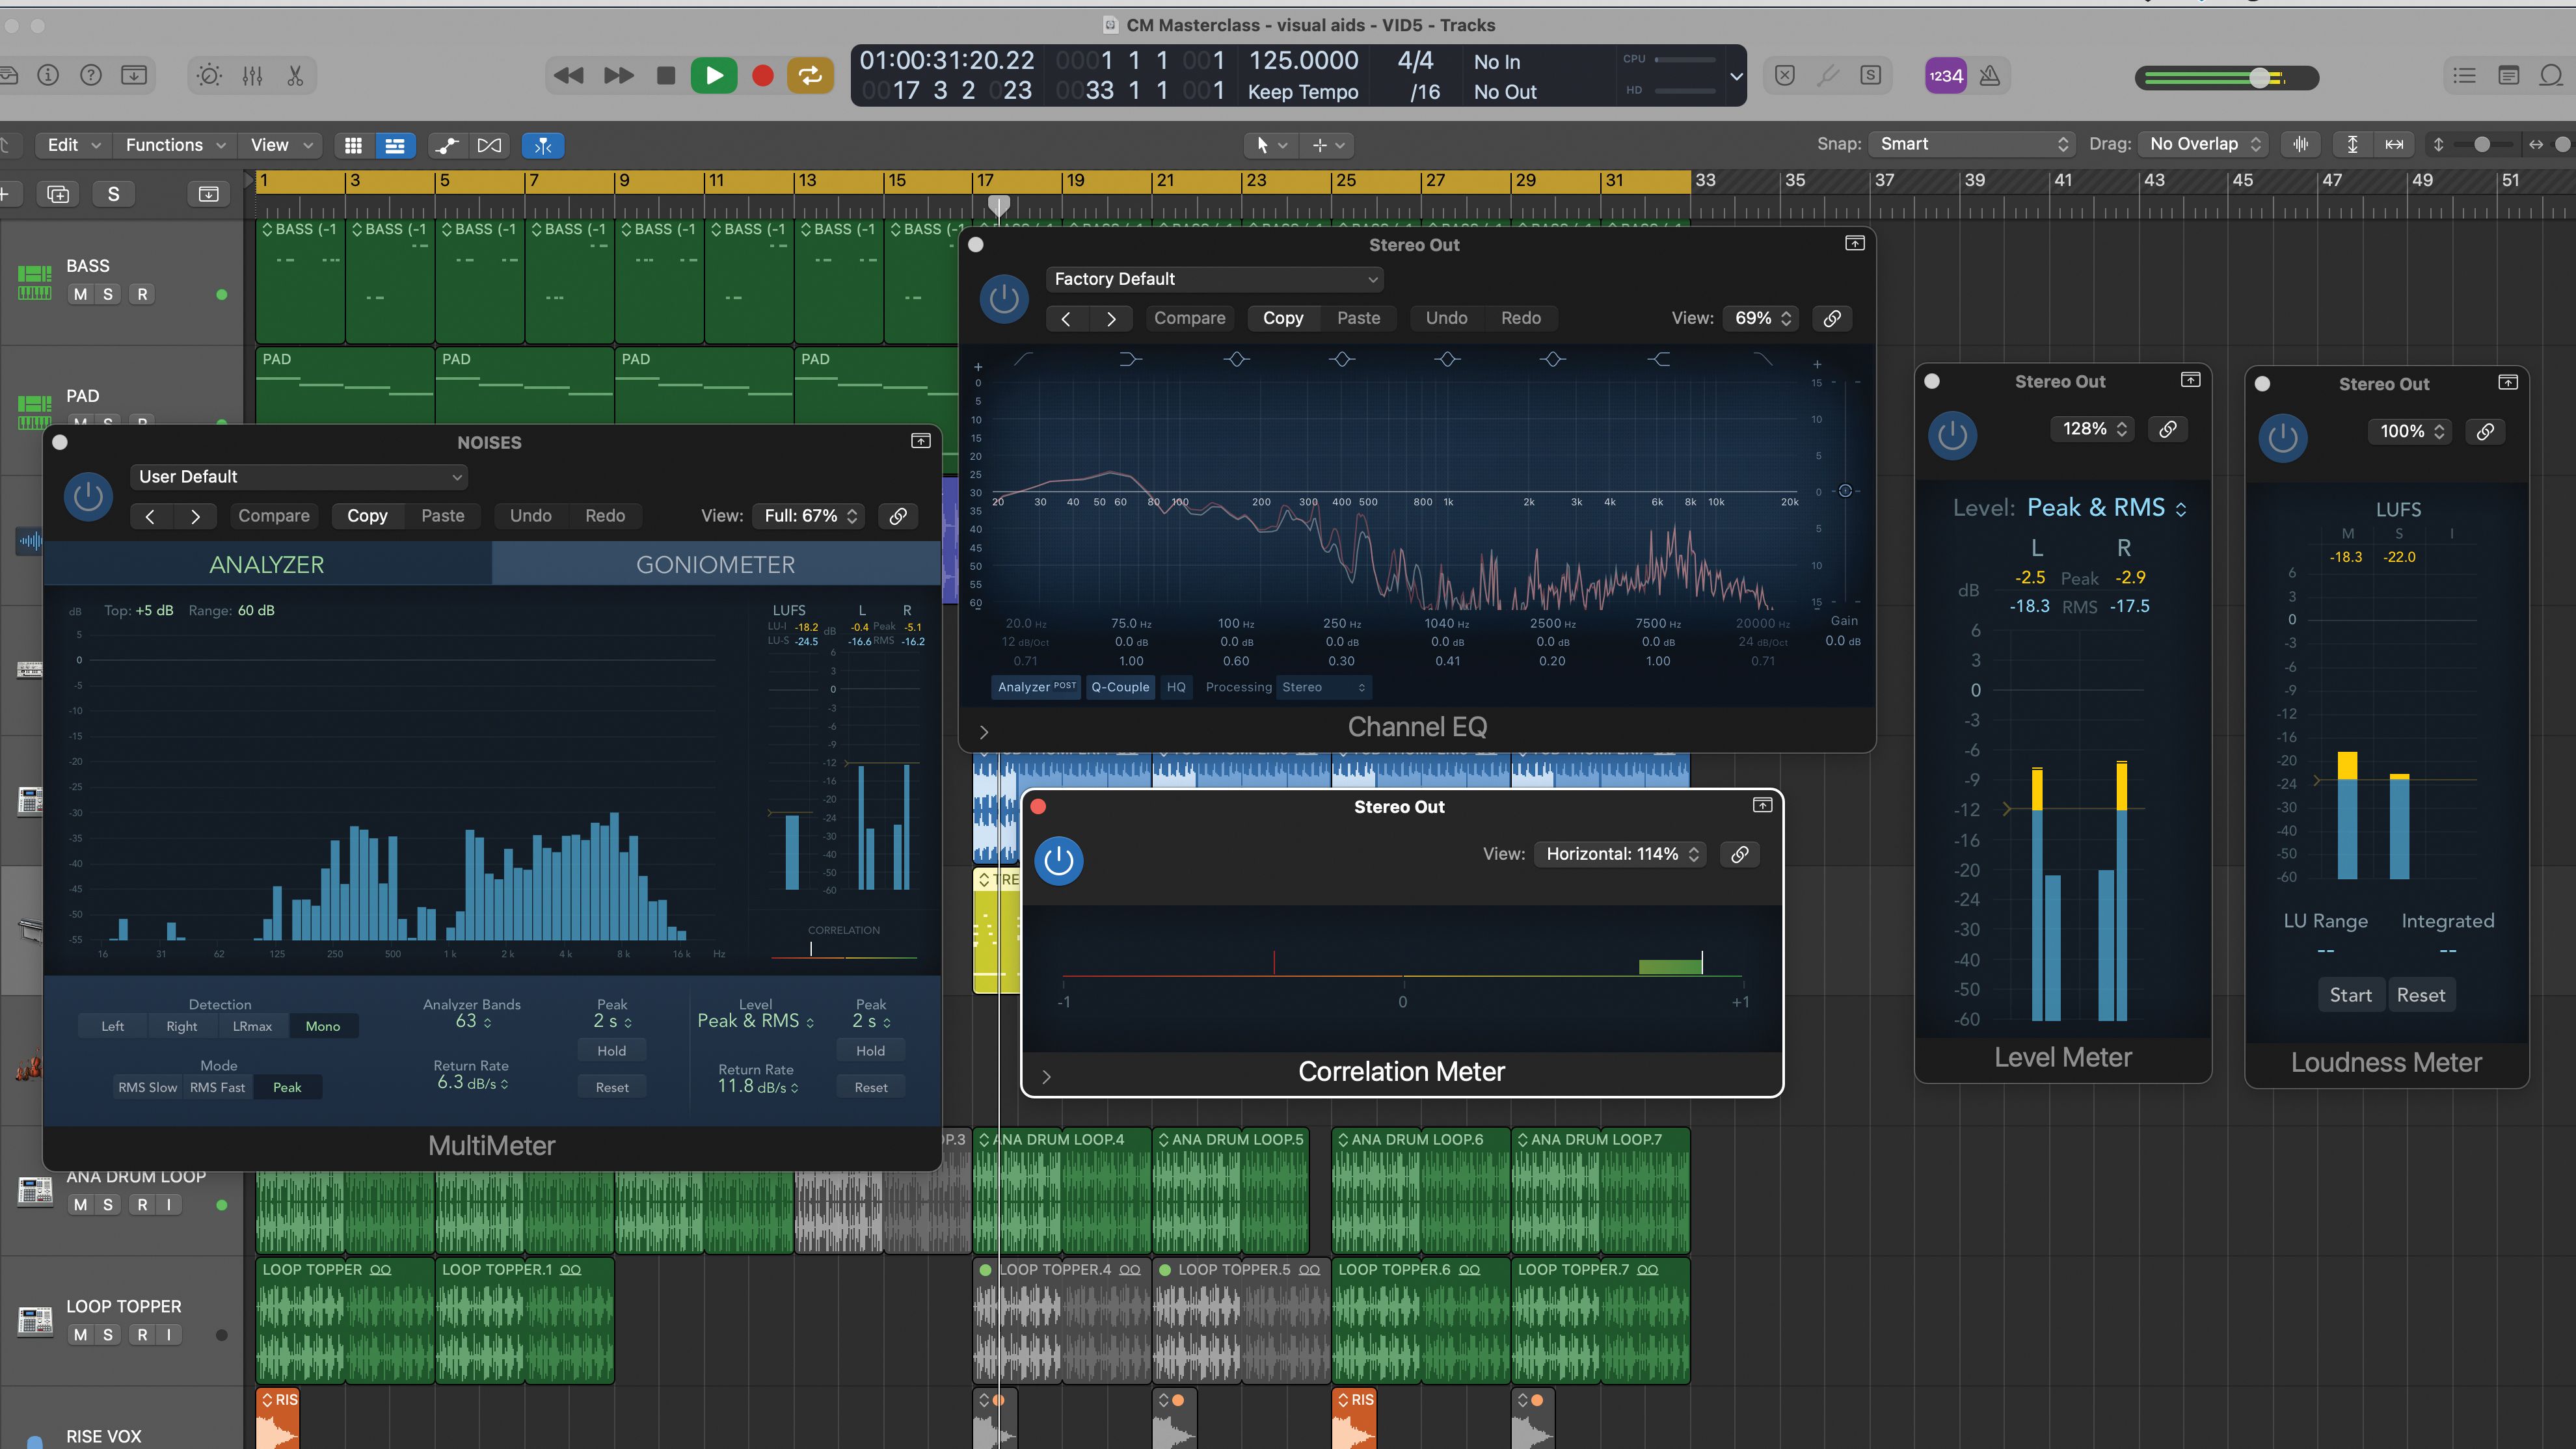
Task: Switch to grid view left of the blue list icon
Action: click(353, 145)
